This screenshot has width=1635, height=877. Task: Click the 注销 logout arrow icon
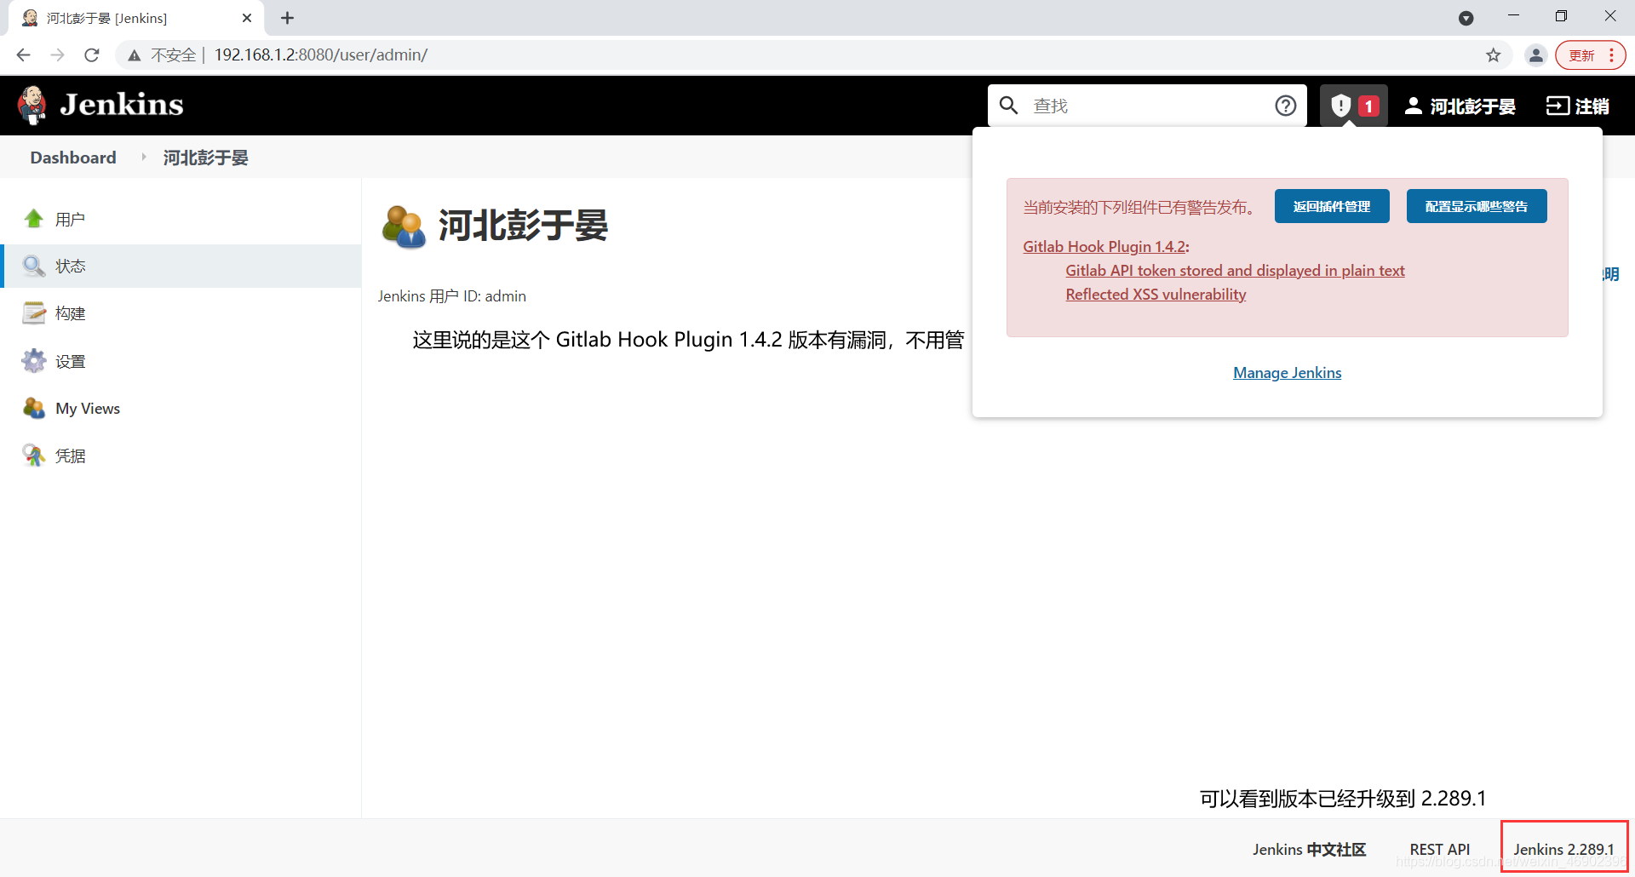(1558, 106)
